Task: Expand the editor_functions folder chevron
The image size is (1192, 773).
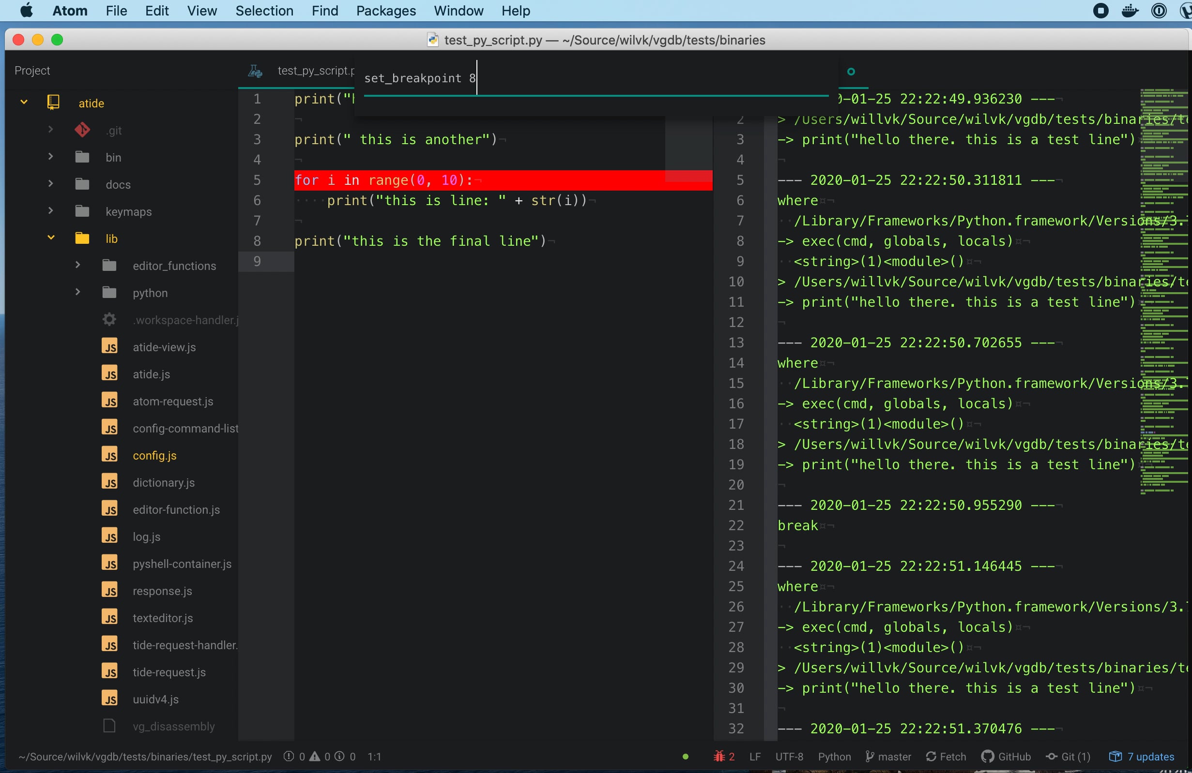Action: pyautogui.click(x=77, y=265)
